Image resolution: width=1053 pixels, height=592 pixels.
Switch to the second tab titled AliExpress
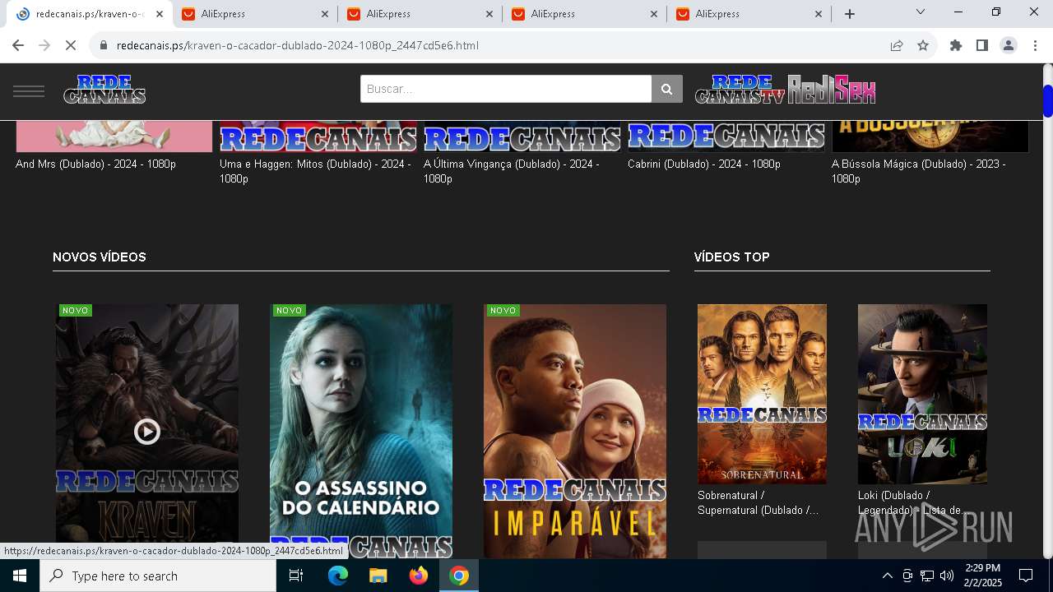[420, 14]
